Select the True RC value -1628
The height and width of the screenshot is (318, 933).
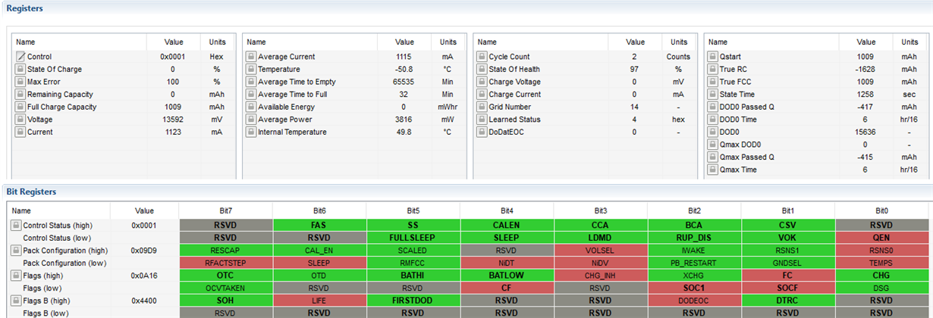(865, 69)
